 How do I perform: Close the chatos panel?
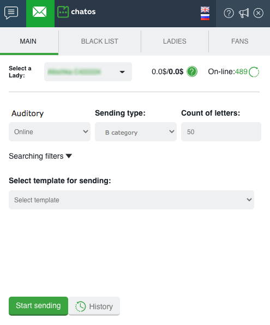[259, 13]
